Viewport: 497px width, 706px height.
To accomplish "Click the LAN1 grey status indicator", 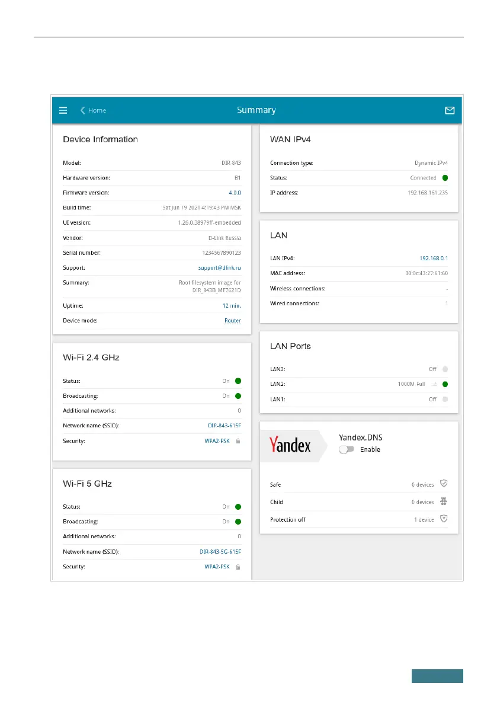I will (x=445, y=399).
